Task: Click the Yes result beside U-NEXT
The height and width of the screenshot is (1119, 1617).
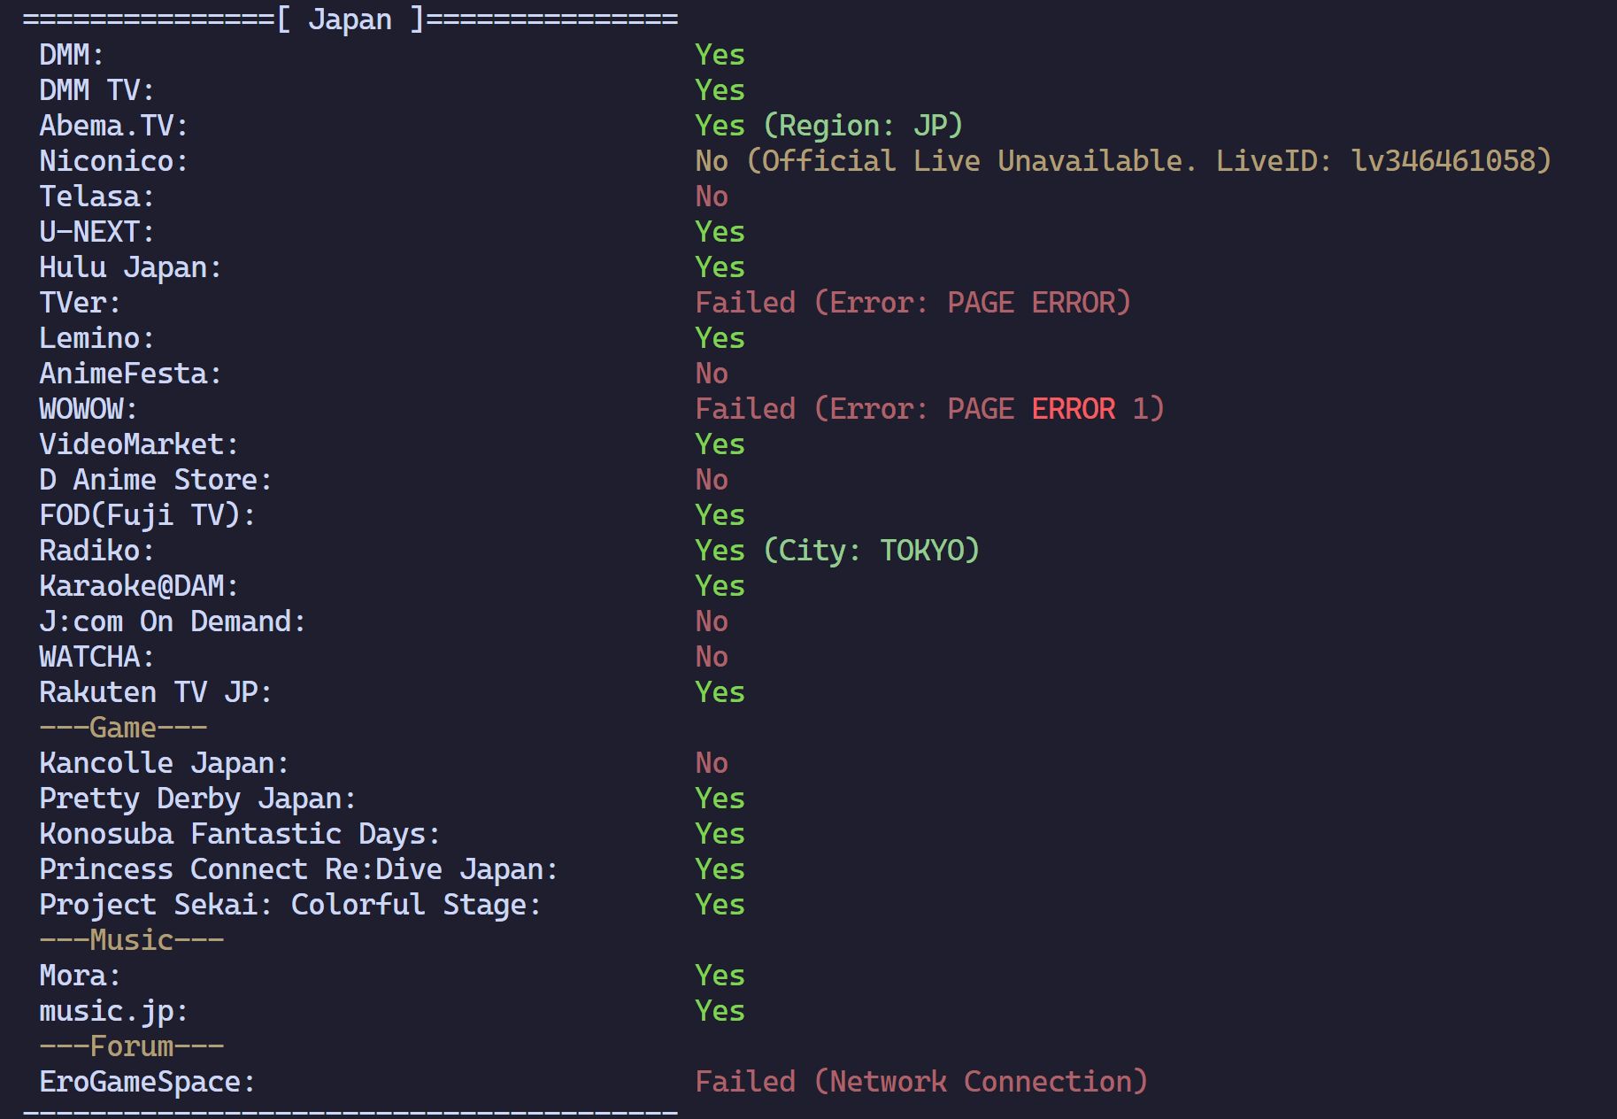Action: point(720,232)
